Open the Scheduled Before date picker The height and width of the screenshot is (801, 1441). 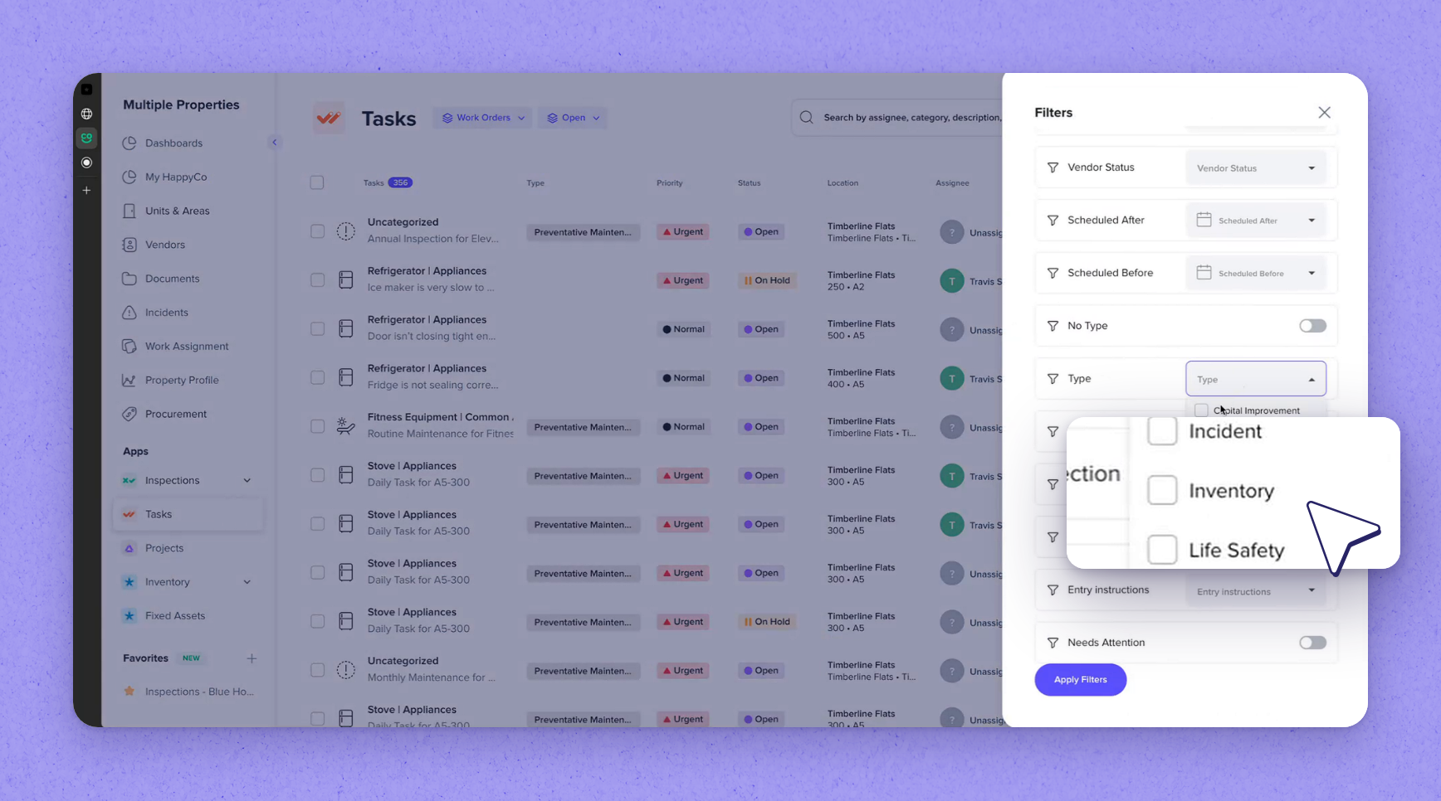tap(1255, 273)
